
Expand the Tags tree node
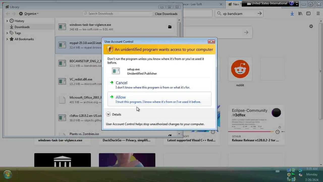(x=7, y=33)
